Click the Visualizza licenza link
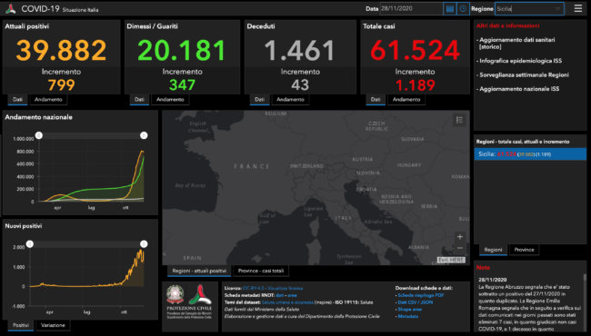 [285, 288]
